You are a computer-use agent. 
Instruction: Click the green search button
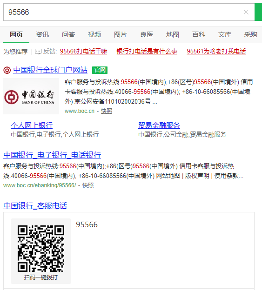click(x=258, y=12)
